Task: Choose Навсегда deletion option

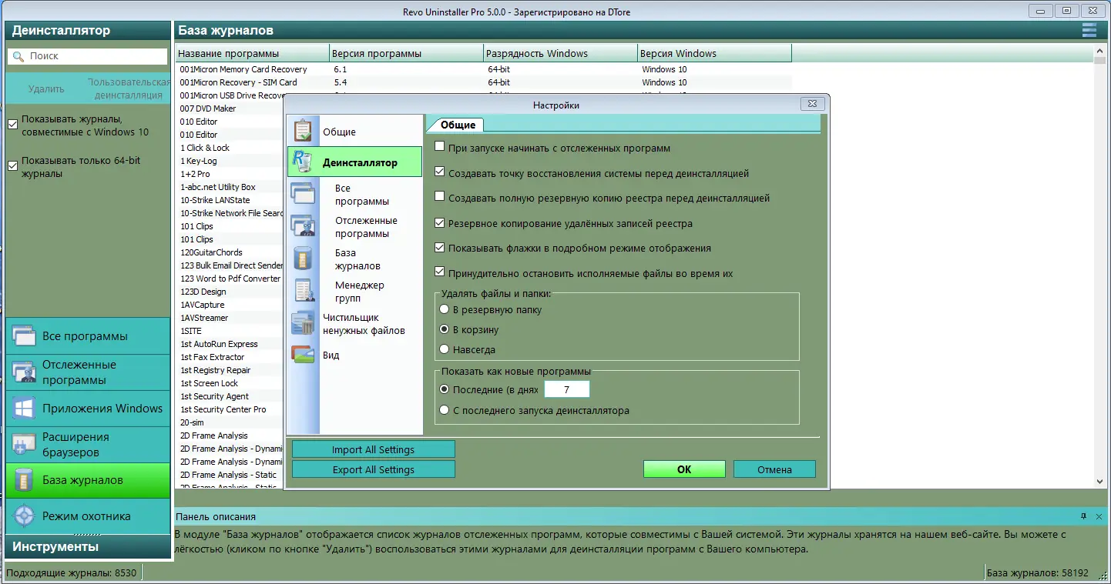Action: click(444, 349)
